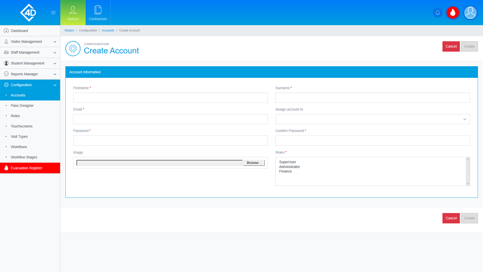Click the Visitors breadcrumb link
The image size is (483, 272).
click(x=69, y=31)
